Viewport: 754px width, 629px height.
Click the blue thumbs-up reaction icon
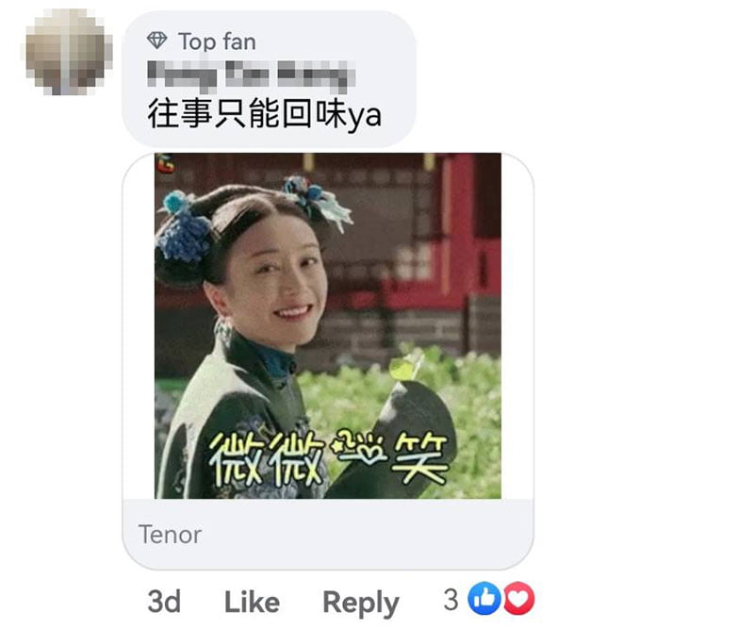pyautogui.click(x=484, y=598)
